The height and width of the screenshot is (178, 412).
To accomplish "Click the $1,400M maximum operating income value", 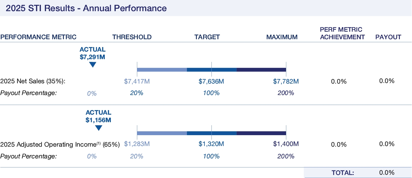I will point(286,144).
